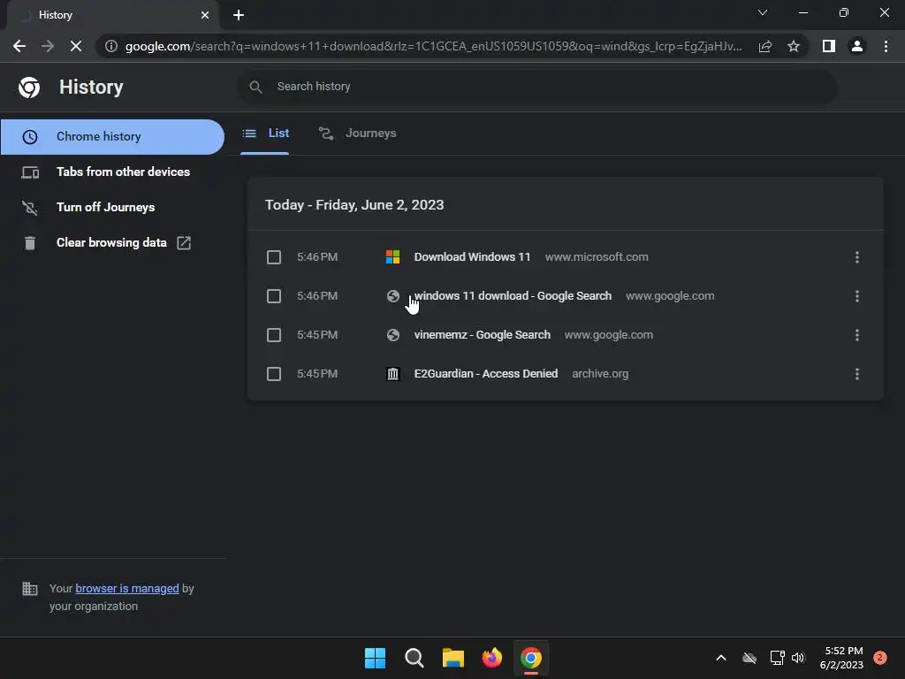905x679 pixels.
Task: Open File Explorer from taskbar
Action: 453,658
